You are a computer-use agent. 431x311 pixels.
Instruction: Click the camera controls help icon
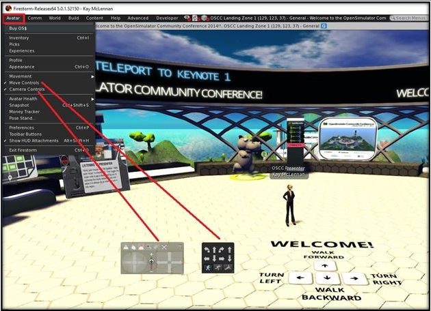(x=180, y=247)
